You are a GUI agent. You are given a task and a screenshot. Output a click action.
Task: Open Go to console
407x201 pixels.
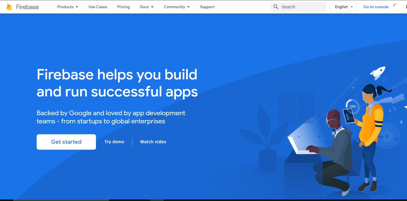(x=376, y=7)
